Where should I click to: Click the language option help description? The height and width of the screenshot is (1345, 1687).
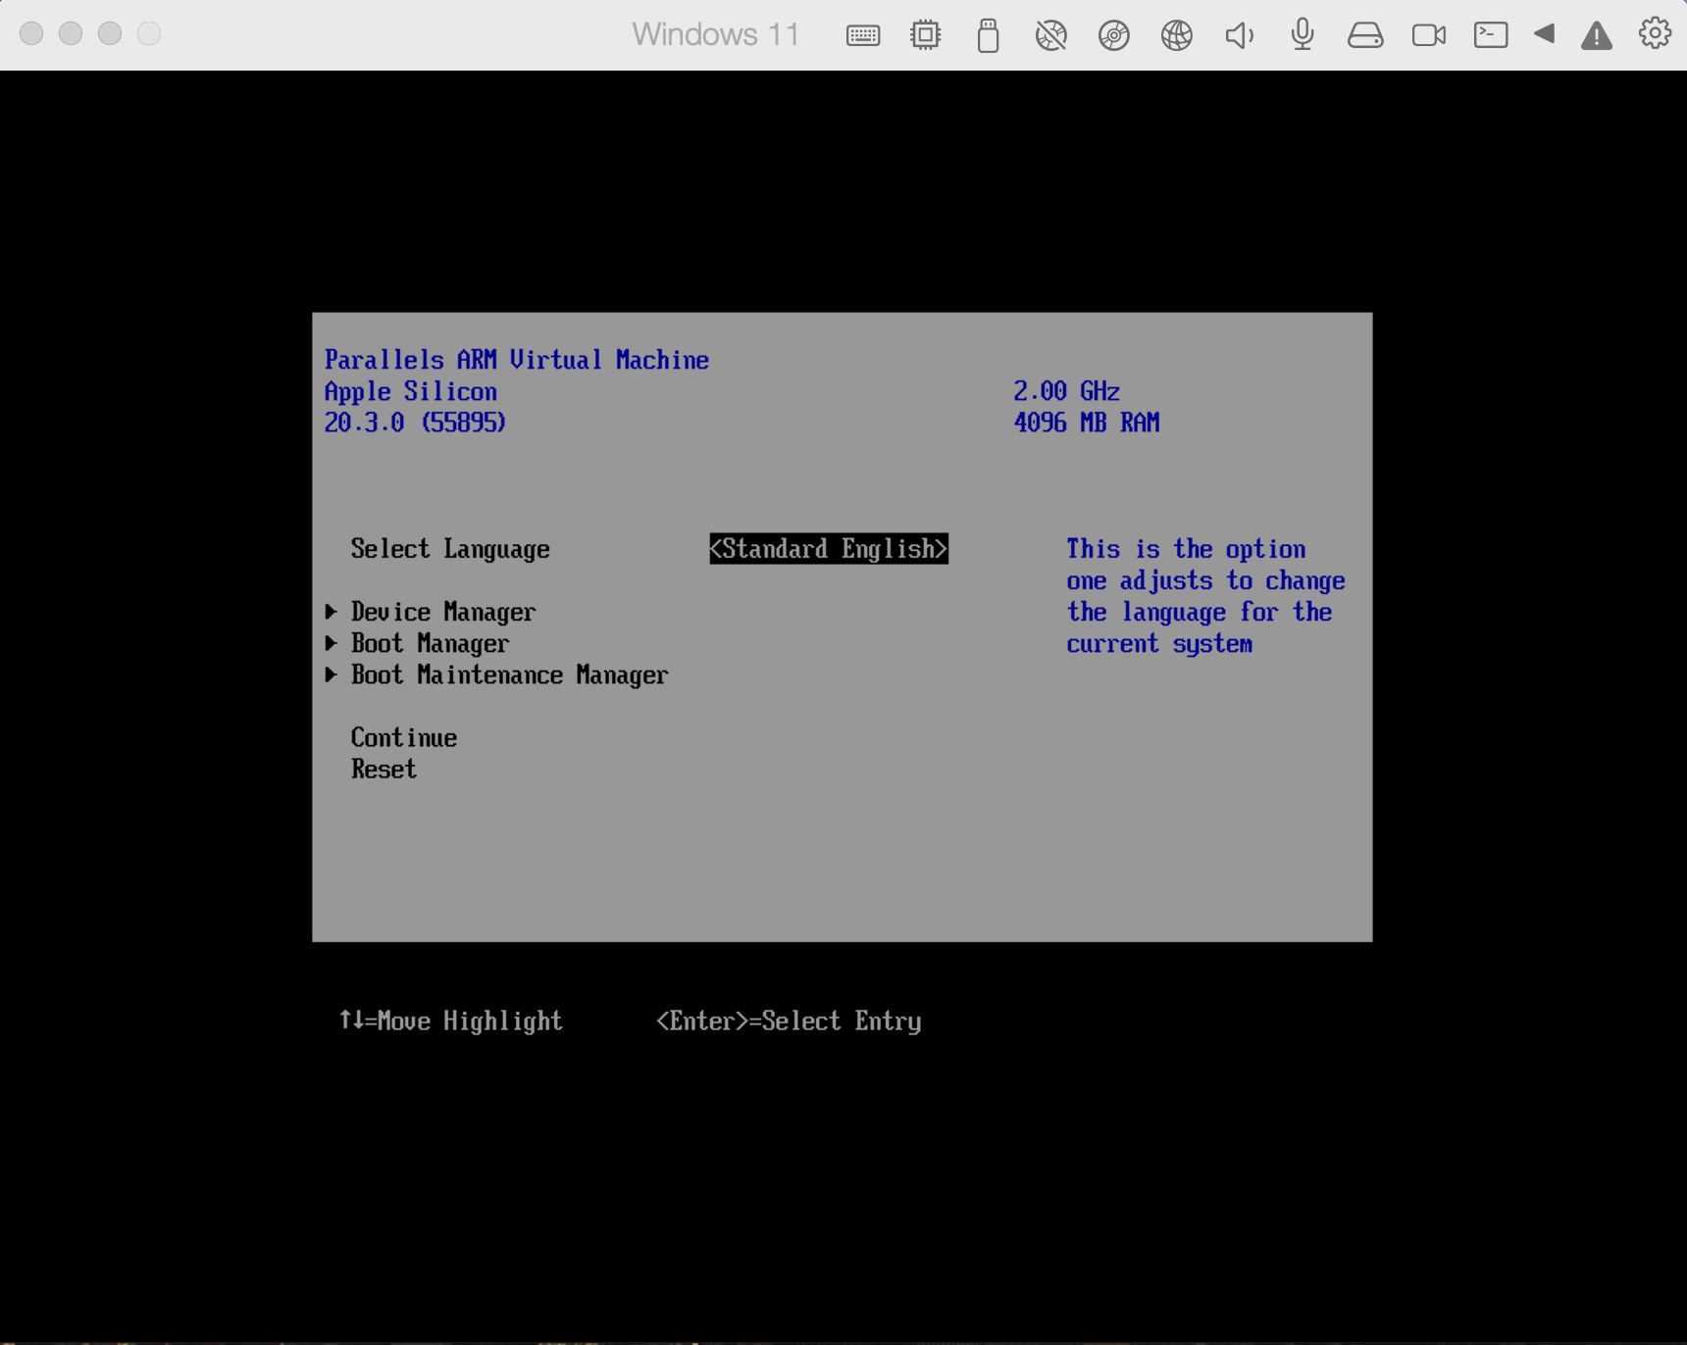tap(1205, 596)
